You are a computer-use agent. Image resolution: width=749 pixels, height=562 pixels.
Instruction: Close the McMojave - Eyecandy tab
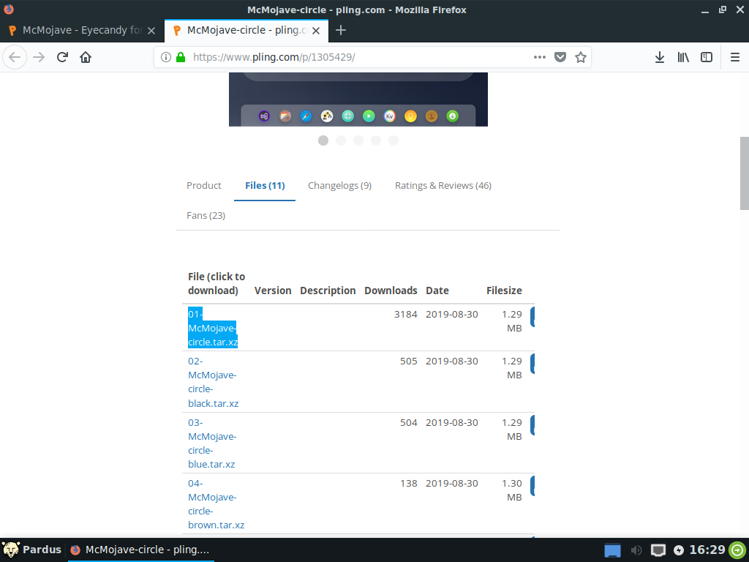151,31
